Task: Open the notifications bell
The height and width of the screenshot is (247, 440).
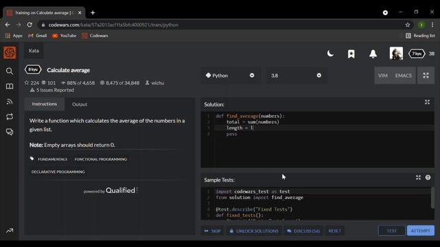Action: tap(373, 54)
